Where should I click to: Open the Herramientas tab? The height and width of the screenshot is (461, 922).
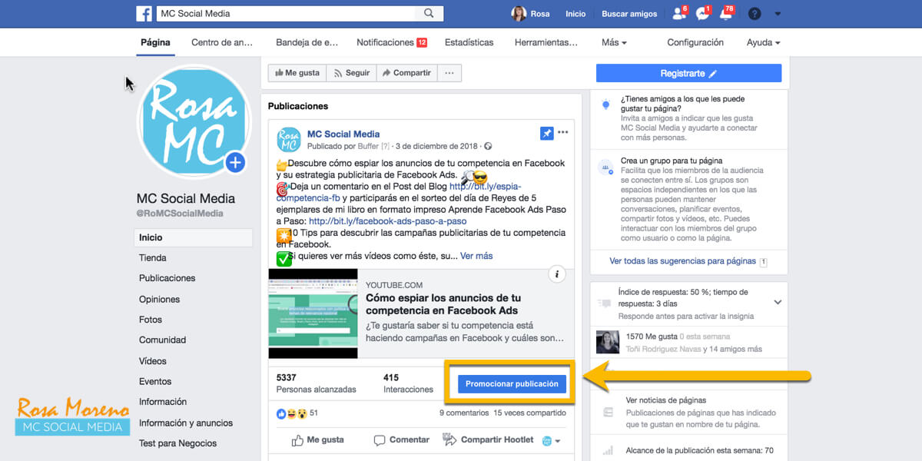[x=546, y=42]
